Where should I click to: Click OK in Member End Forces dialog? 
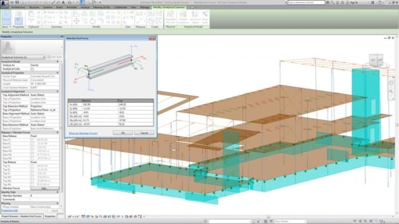[123, 133]
